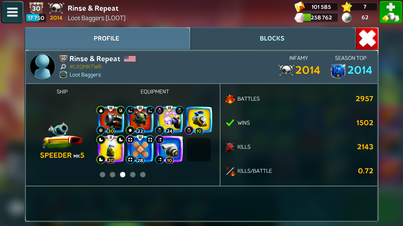Select the second ship page dot
This screenshot has height=226, width=403.
coord(112,175)
